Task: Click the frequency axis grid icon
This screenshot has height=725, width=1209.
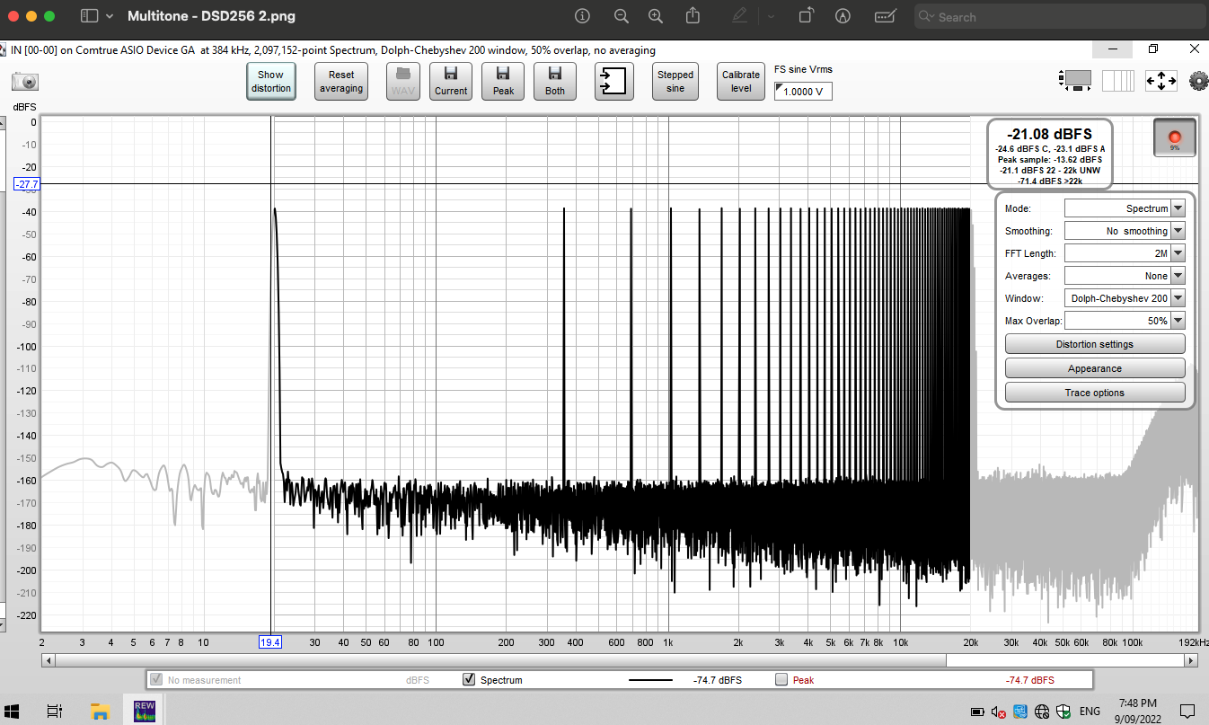Action: [1118, 81]
